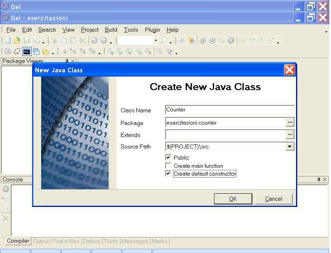Viewport: 331px width, 253px height.
Task: Open the Build menu
Action: coord(111,30)
